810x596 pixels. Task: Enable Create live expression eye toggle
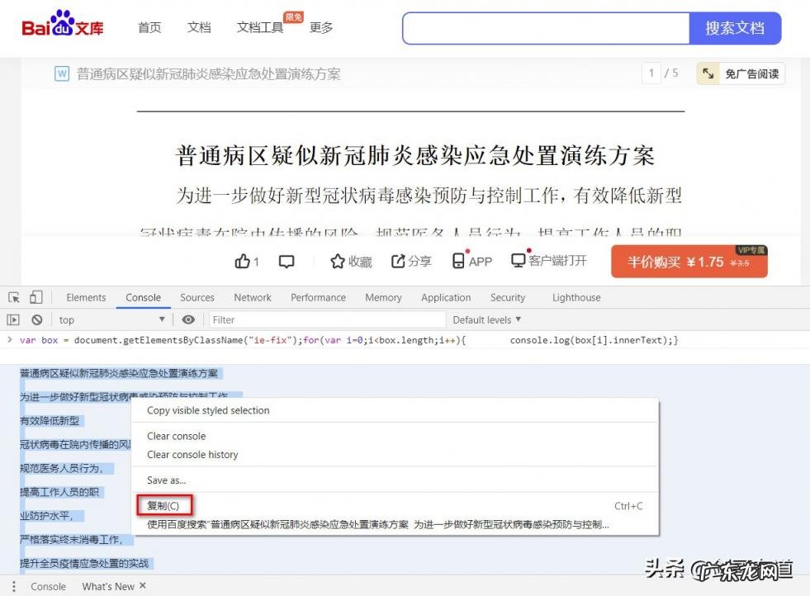pos(189,319)
